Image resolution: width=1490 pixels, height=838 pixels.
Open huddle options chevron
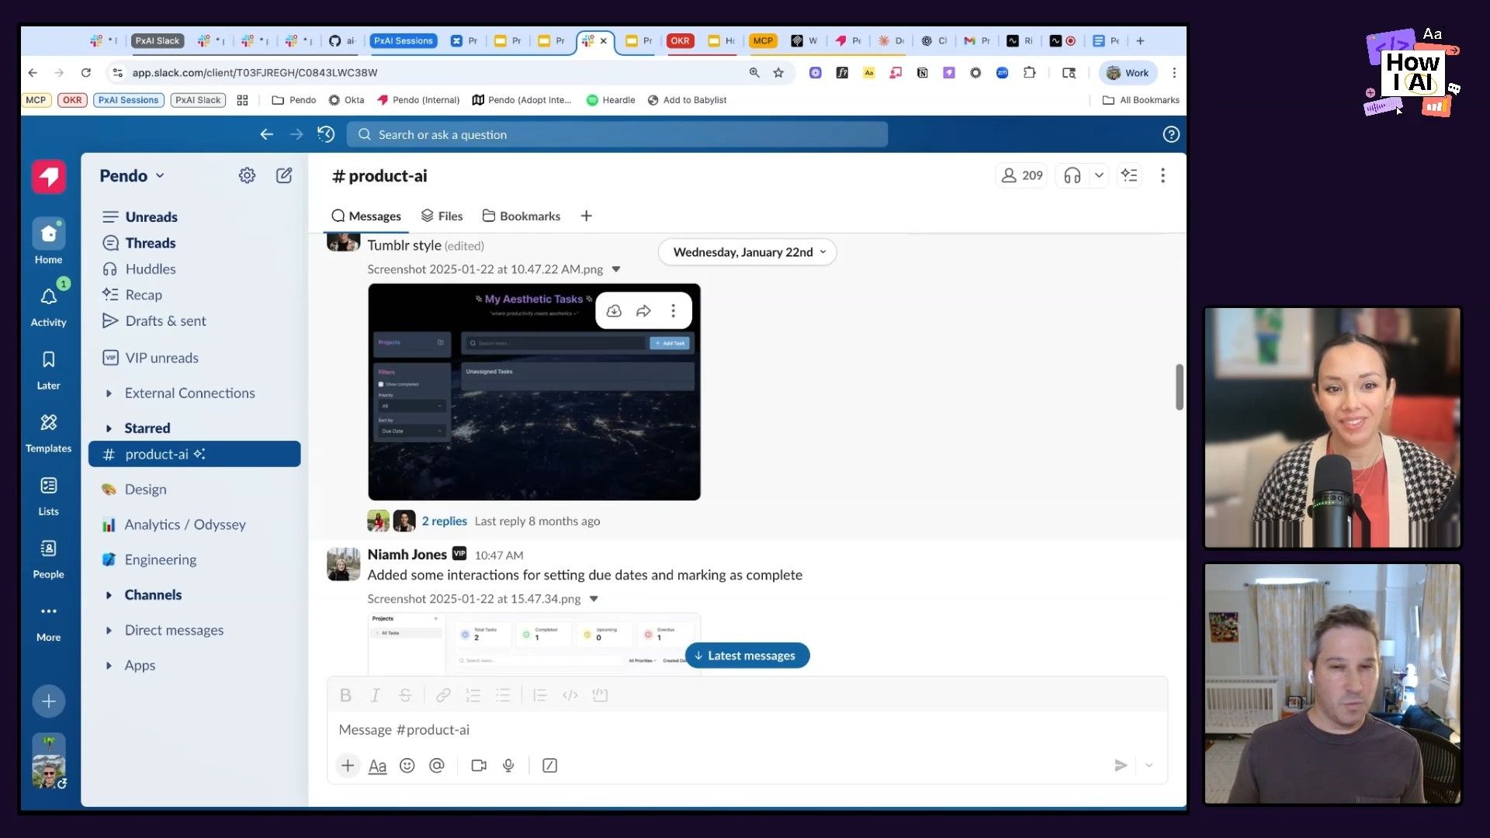pos(1099,175)
